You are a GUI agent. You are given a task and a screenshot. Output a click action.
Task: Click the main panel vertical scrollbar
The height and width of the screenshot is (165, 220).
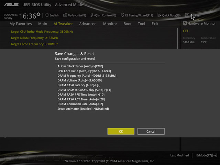(x=178, y=38)
